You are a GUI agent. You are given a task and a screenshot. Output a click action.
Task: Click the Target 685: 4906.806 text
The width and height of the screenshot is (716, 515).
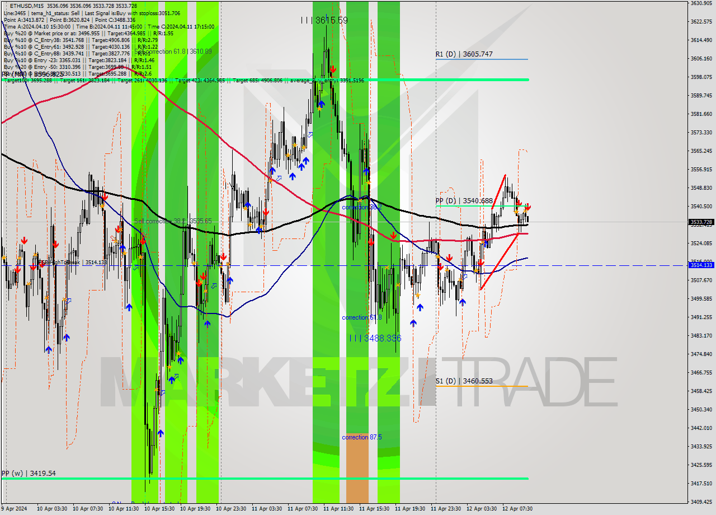pyautogui.click(x=258, y=81)
